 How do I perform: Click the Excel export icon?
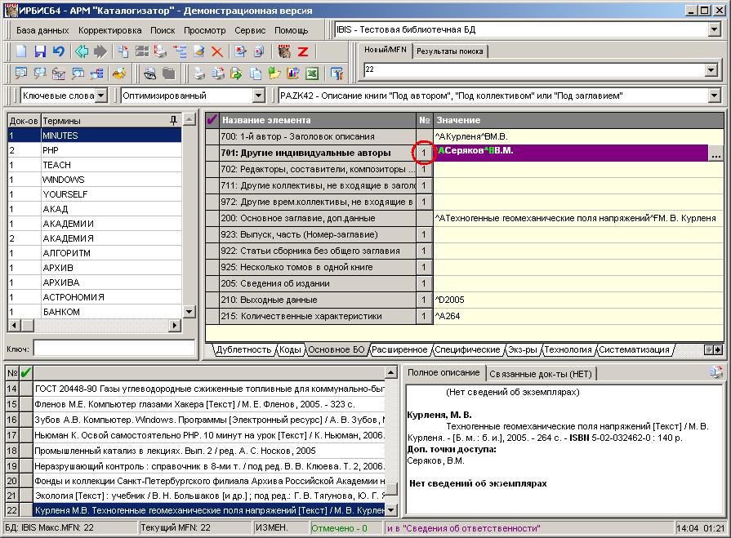tap(311, 73)
